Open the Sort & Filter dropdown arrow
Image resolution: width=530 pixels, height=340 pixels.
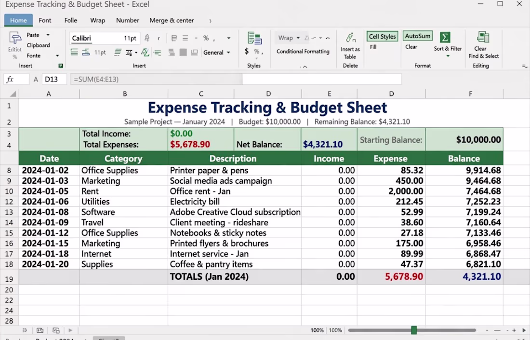pos(448,56)
